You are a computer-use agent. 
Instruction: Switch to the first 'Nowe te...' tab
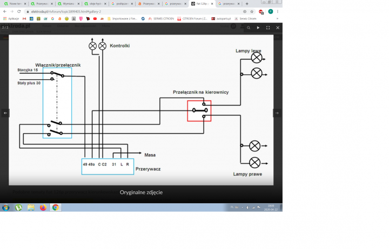[x=15, y=4]
